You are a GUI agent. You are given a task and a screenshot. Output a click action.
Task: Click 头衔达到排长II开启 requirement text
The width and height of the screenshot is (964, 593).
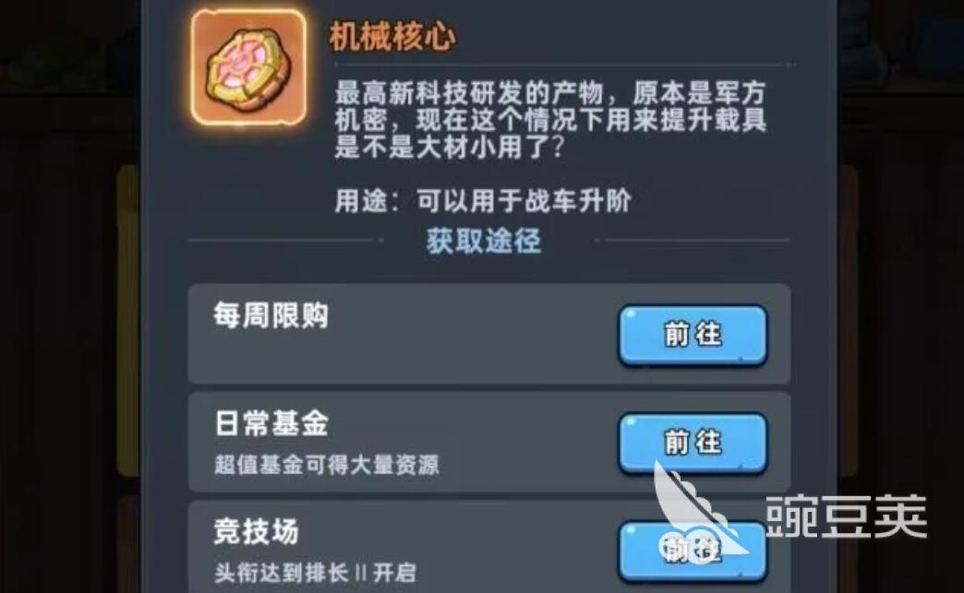pyautogui.click(x=315, y=573)
